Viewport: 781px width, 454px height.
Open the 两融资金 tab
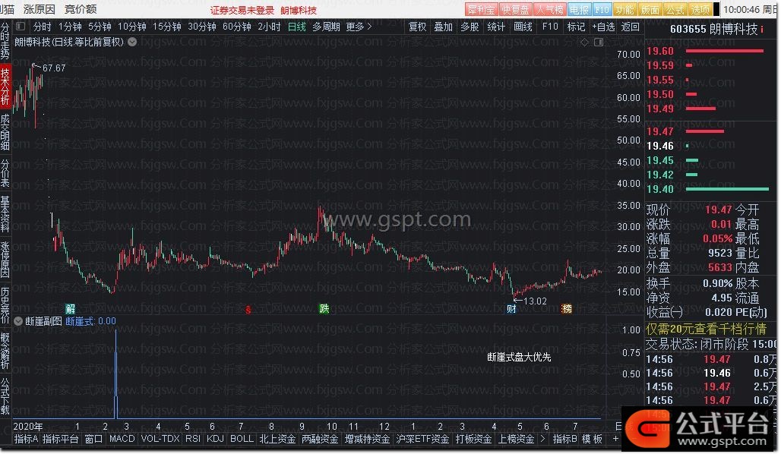click(320, 439)
